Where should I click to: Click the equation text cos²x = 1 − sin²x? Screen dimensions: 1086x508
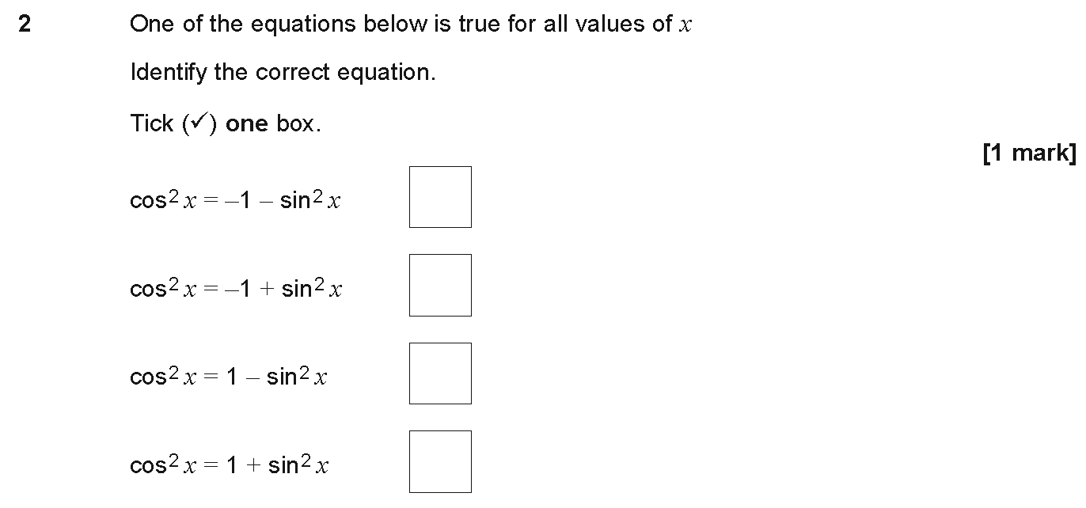[x=229, y=377]
